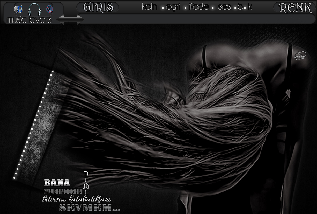Screen dimensions: 317x214
Task: Click the 'BANA' text graphic
Action: 57,183
